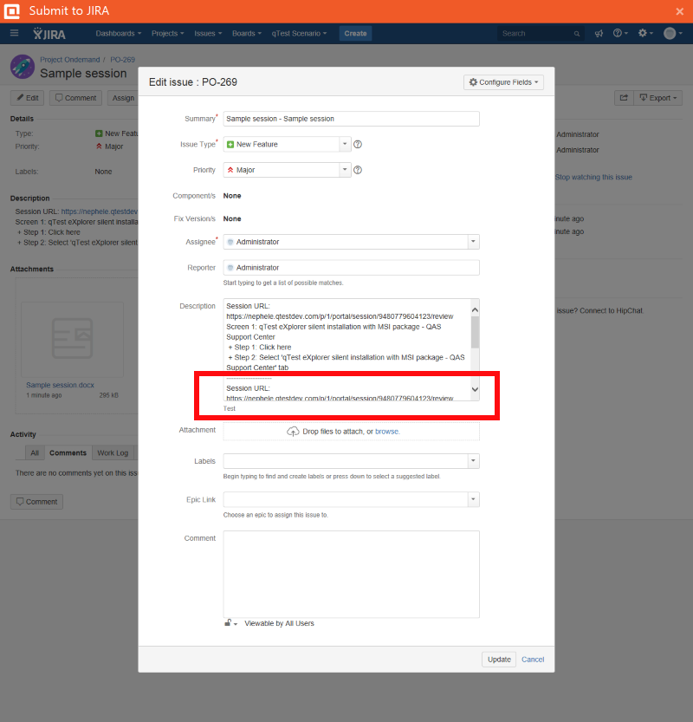This screenshot has height=722, width=693.
Task: Click the bottom Comment button under Activity
Action: click(36, 502)
